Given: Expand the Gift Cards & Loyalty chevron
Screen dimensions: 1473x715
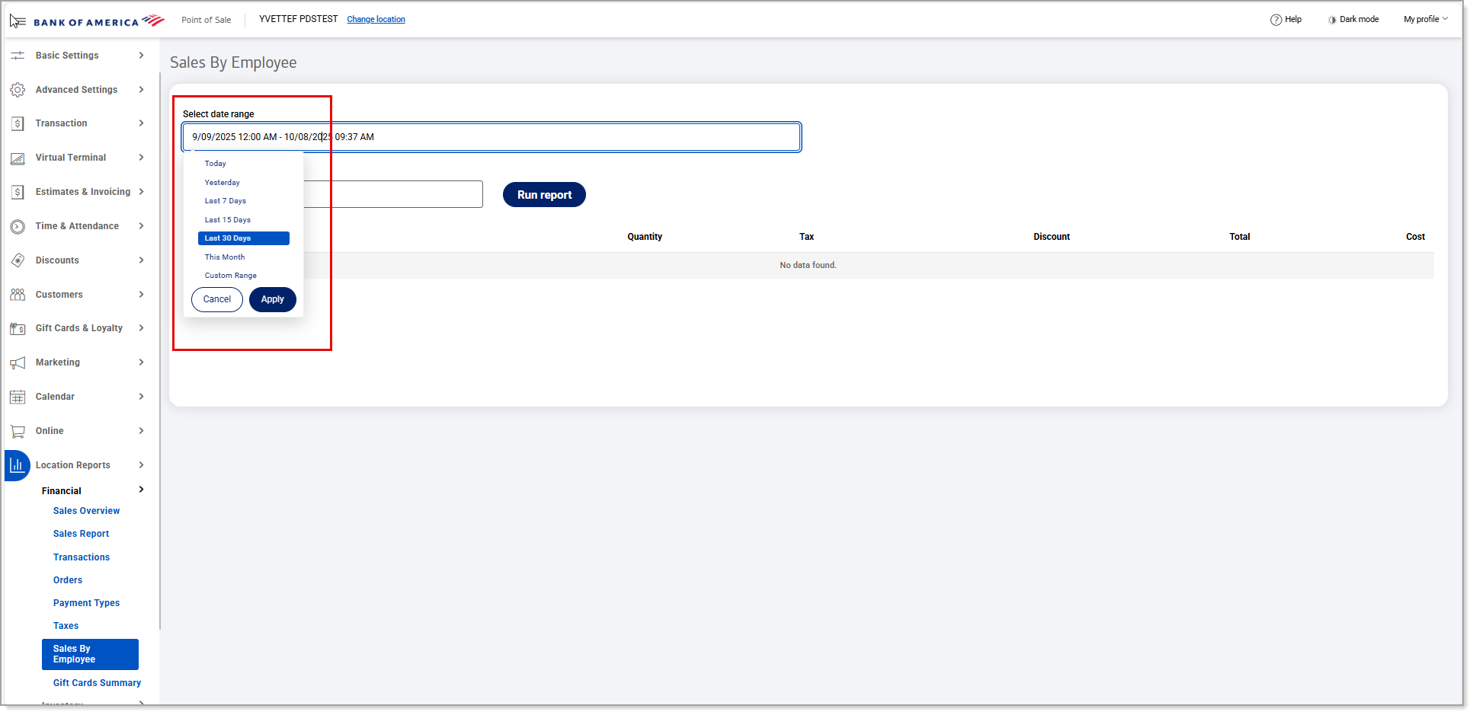Looking at the screenshot, I should point(141,328).
